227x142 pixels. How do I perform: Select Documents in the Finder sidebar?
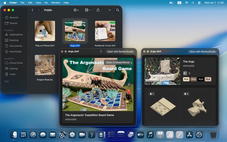coord(14,46)
